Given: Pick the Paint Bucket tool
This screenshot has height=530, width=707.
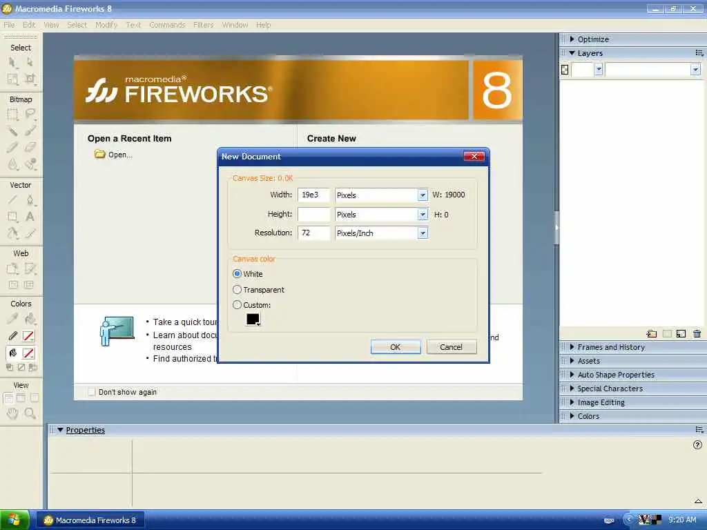Looking at the screenshot, I should click(x=30, y=319).
